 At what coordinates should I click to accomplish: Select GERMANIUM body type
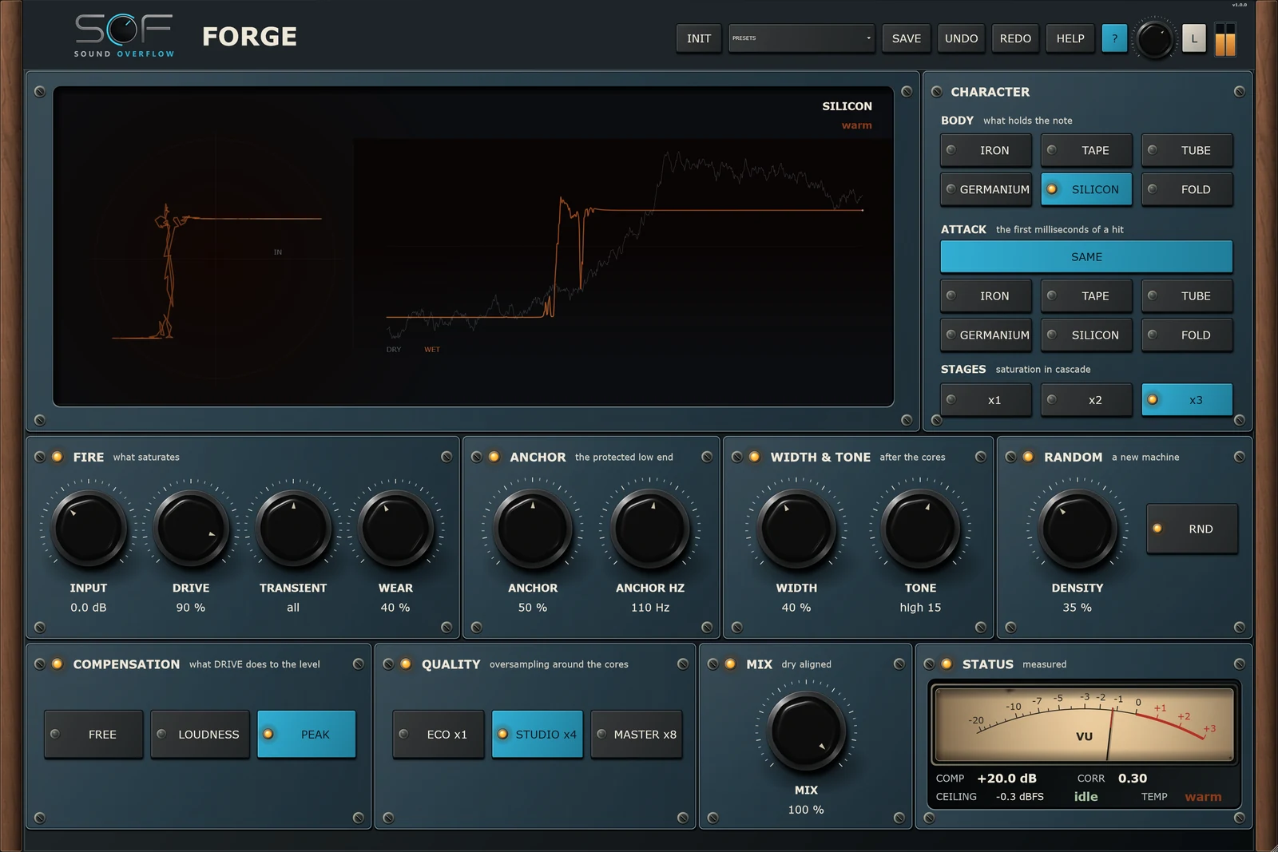point(986,189)
